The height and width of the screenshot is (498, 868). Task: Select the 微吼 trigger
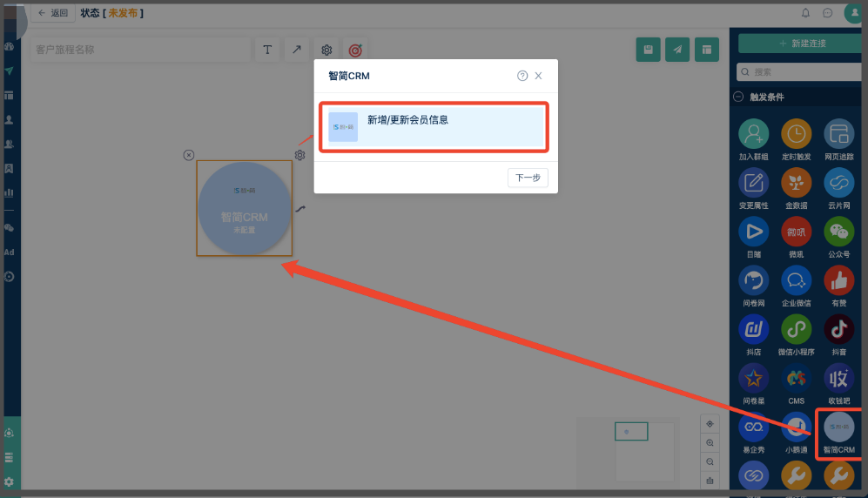pos(796,238)
